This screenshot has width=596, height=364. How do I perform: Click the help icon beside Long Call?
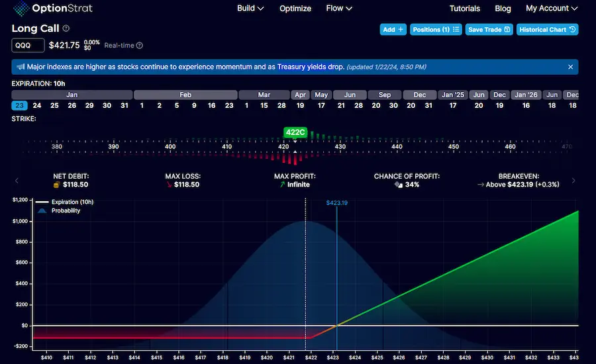[66, 28]
